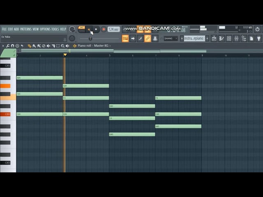This screenshot has height=197, width=263.
Task: Click the document pages icon in toolbar
Action: pos(251,39)
